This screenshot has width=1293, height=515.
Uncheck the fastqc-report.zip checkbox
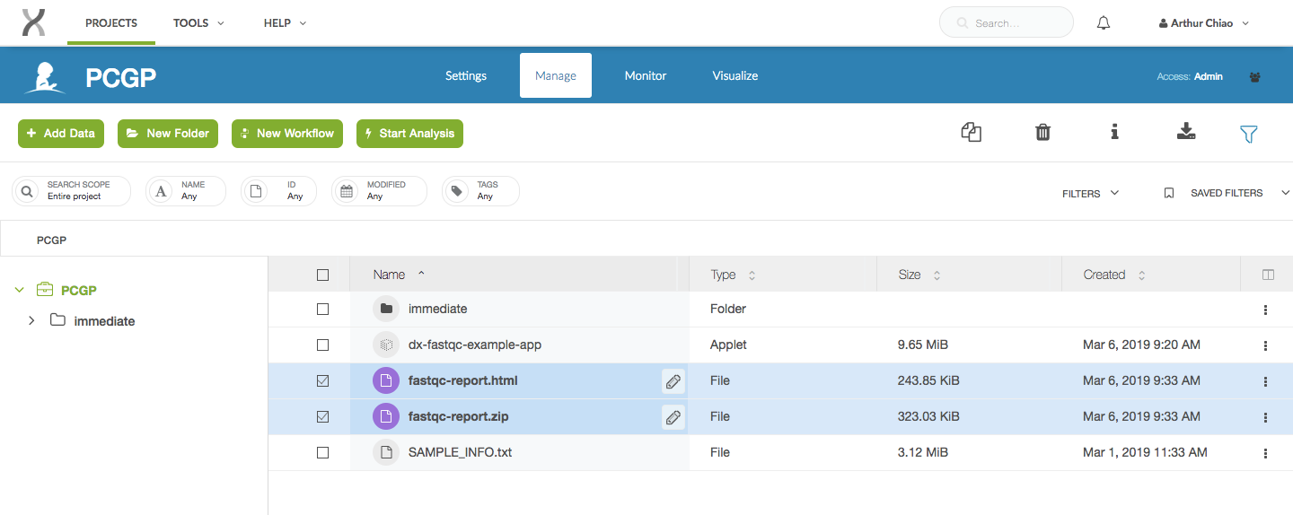click(323, 416)
